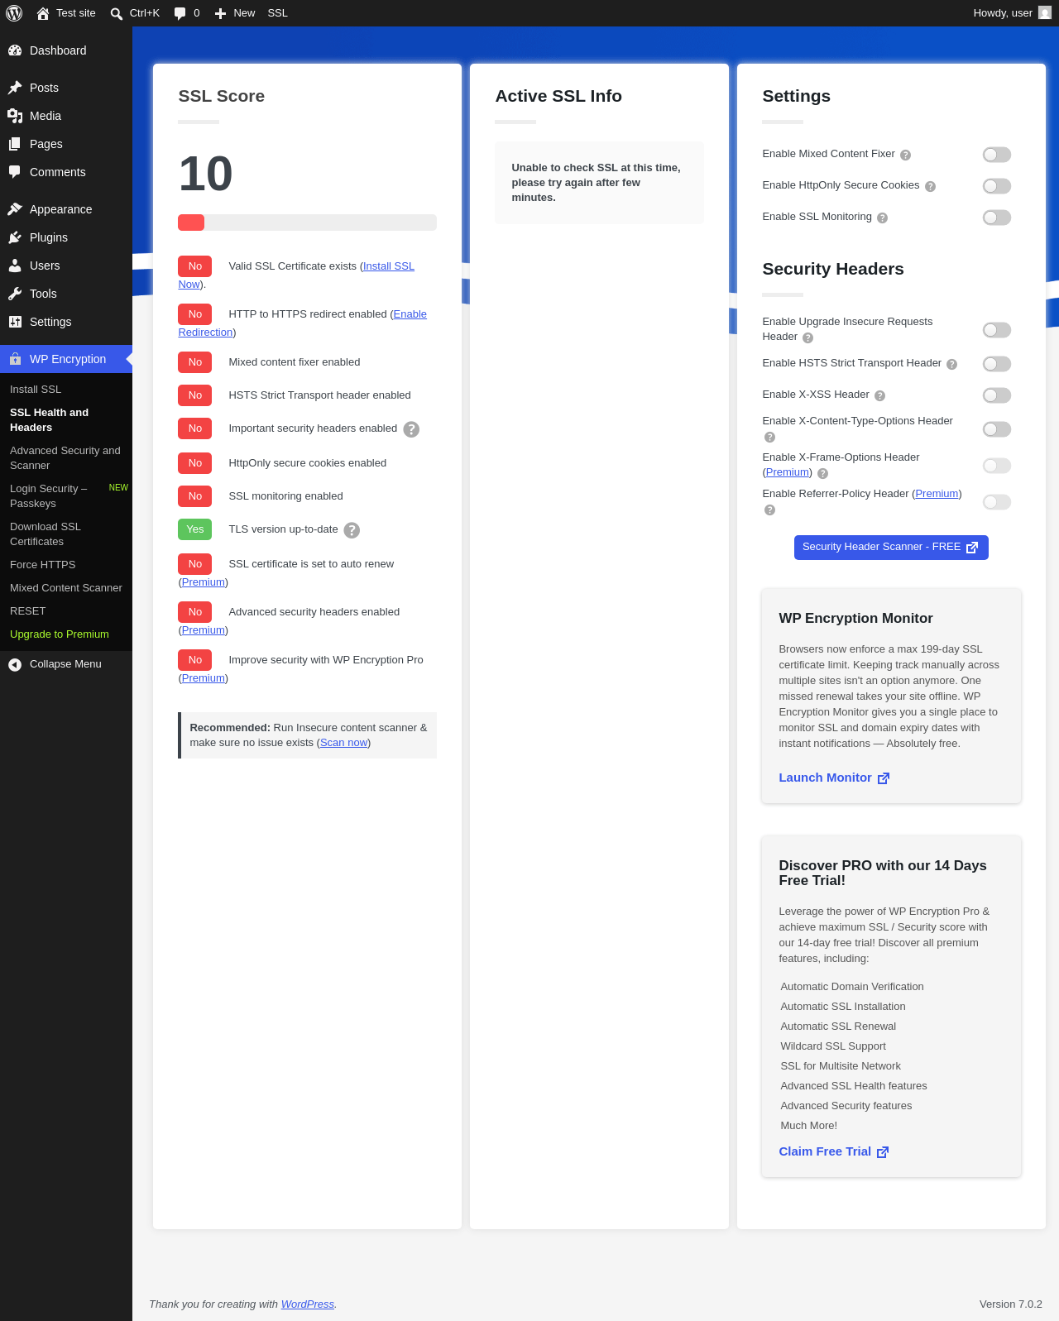
Task: Click Security Header Scanner - FREE button
Action: pyautogui.click(x=891, y=548)
